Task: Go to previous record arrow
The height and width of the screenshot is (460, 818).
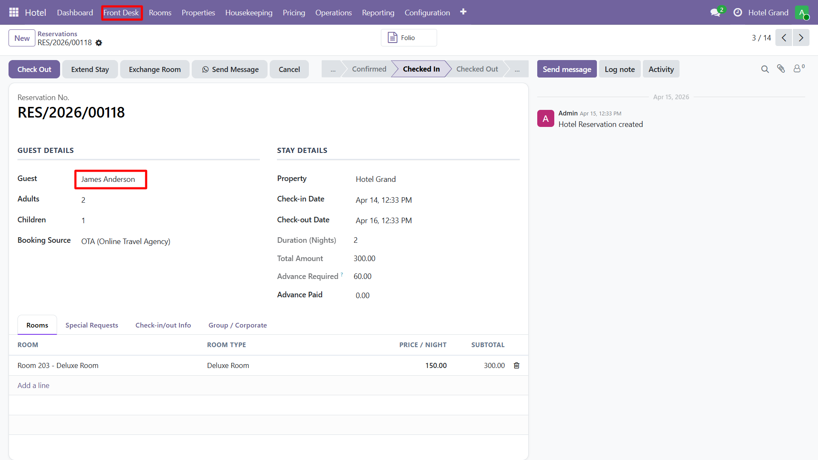Action: pyautogui.click(x=783, y=38)
